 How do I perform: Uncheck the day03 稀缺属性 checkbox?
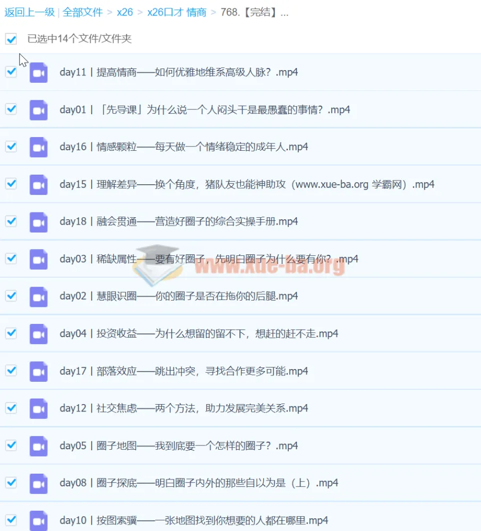click(x=11, y=259)
